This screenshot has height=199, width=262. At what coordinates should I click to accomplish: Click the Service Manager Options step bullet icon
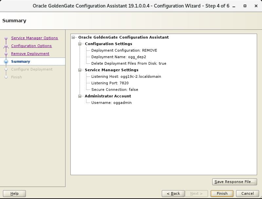coord(6,38)
